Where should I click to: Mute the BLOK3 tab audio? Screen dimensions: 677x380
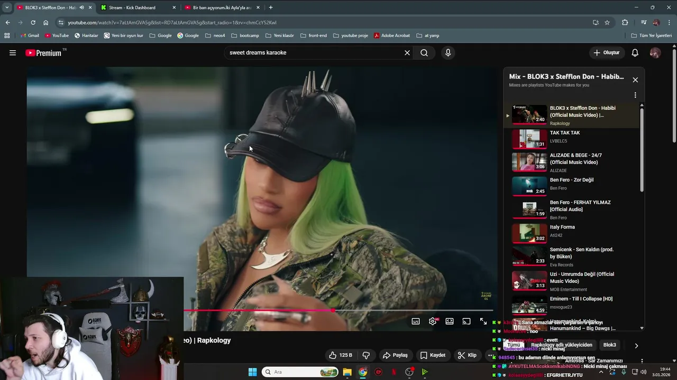pos(81,7)
